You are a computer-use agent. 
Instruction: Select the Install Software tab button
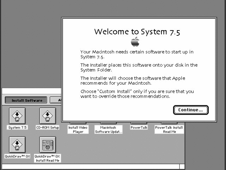(26, 100)
